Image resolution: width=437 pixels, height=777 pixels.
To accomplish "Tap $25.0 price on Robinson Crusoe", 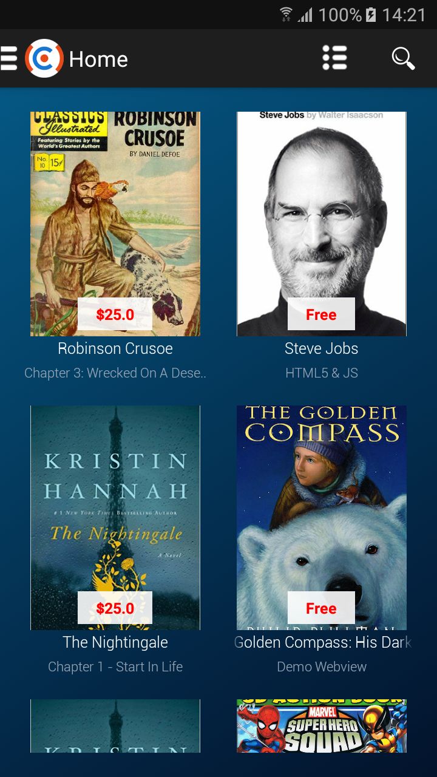I will [115, 314].
